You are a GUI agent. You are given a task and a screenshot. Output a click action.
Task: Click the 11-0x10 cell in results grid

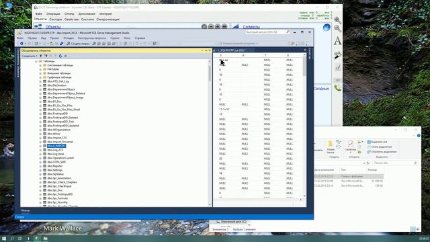point(224,109)
